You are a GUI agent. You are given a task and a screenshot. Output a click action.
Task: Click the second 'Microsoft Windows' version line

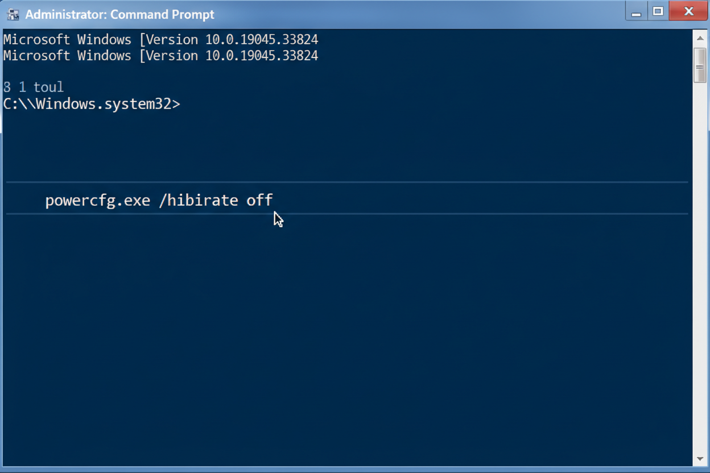pos(160,56)
